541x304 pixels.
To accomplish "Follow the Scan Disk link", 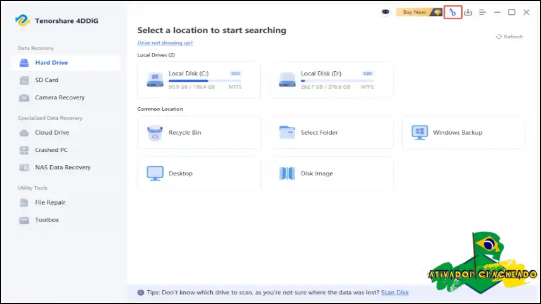I will tap(395, 292).
